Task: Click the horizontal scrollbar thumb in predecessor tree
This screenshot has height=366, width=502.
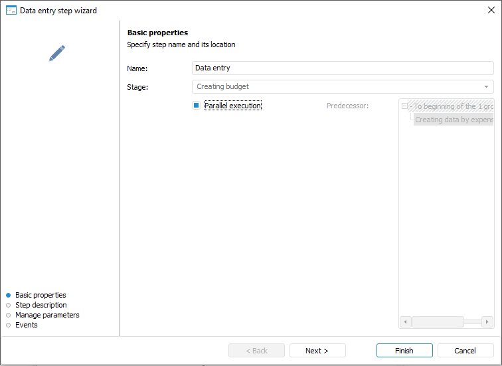Action: [x=438, y=322]
